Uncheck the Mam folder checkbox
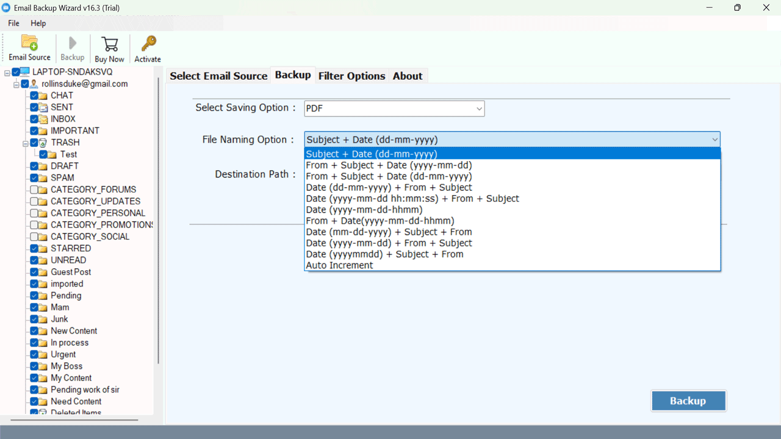 tap(34, 307)
